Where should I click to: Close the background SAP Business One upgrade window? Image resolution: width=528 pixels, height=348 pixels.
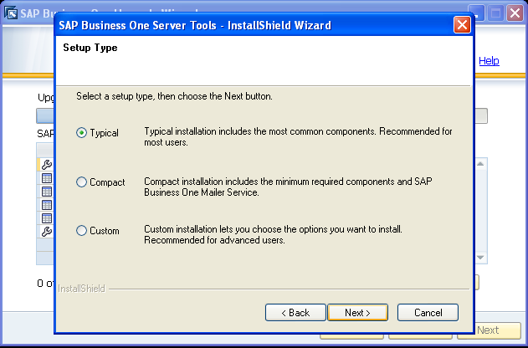(515, 13)
